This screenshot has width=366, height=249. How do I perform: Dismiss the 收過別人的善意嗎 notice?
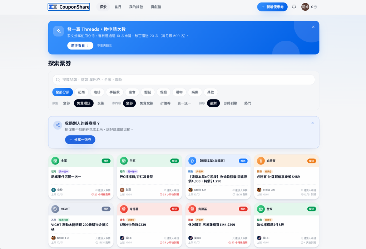point(312,123)
